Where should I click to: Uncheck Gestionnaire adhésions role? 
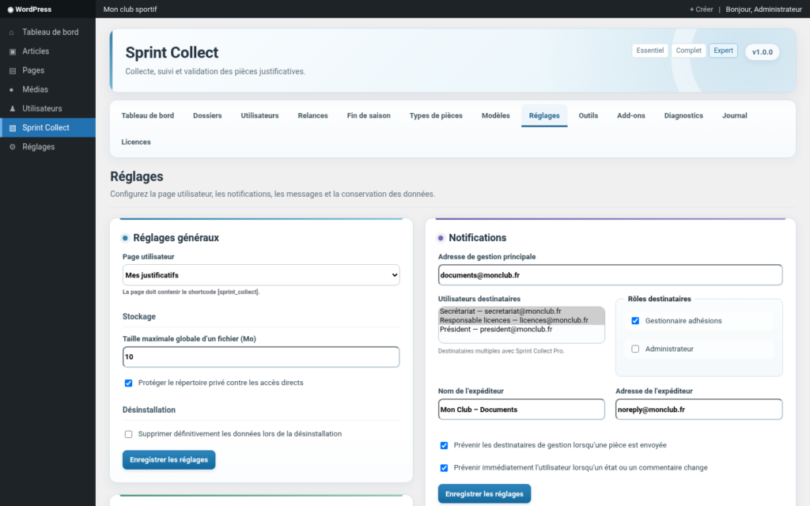pyautogui.click(x=635, y=321)
